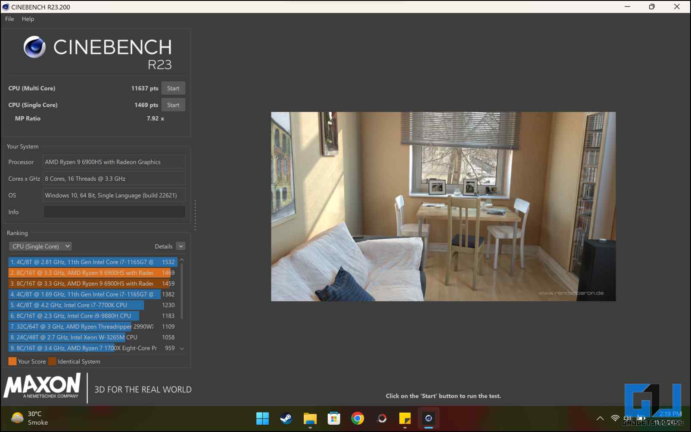Open the red circular app in taskbar
The width and height of the screenshot is (691, 432).
382,418
